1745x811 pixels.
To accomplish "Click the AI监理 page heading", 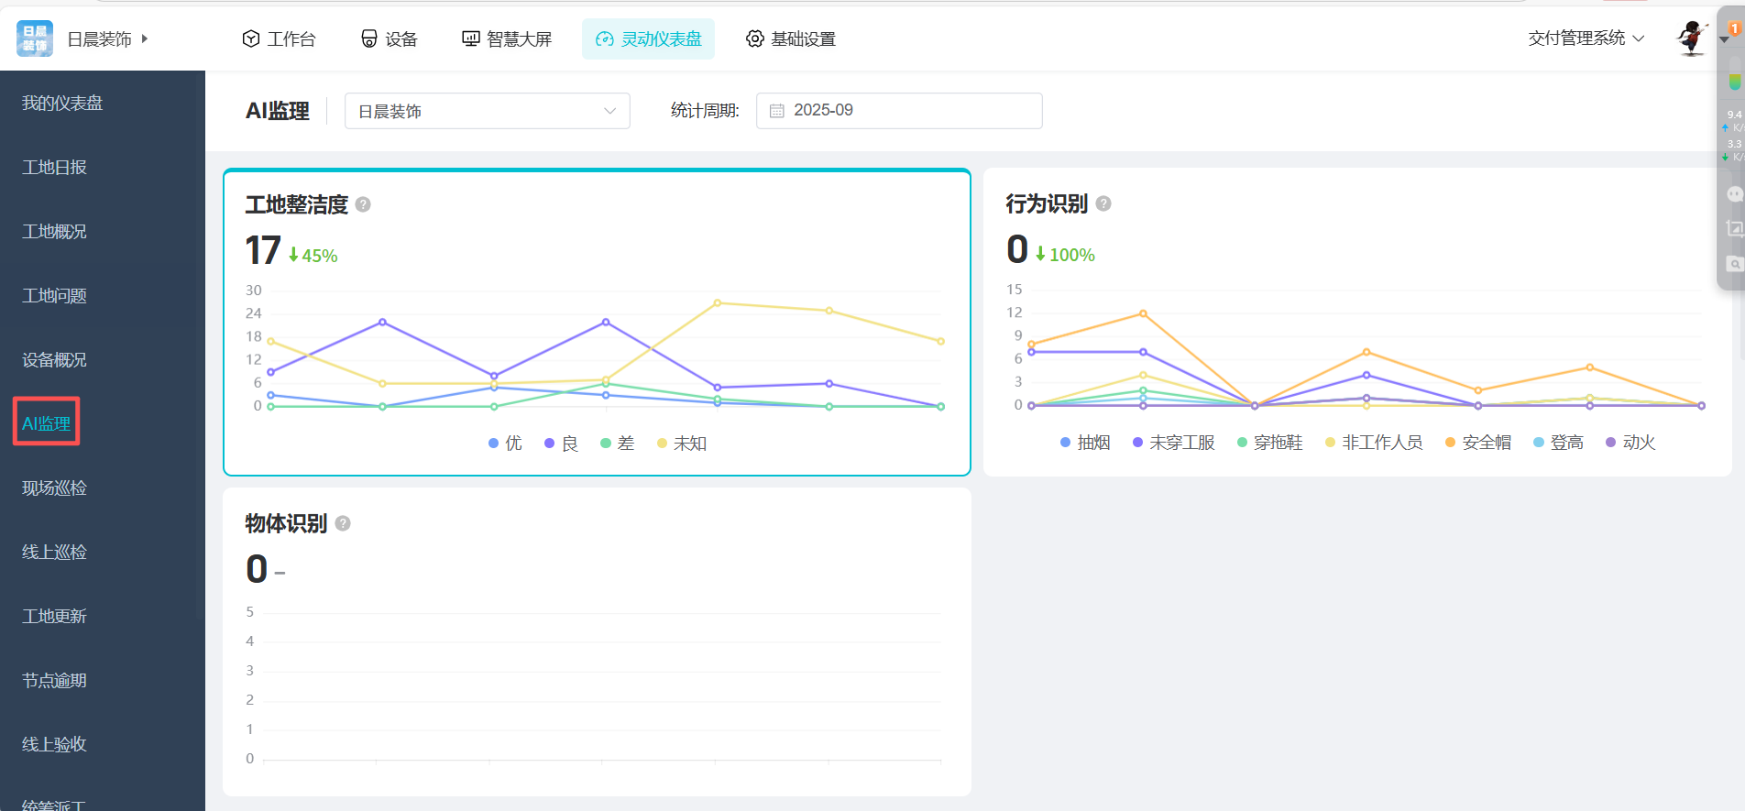I will 278,111.
